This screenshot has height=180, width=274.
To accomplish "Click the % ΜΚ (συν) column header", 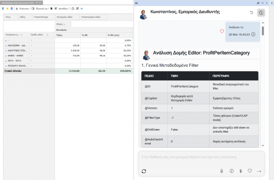I will (119, 35).
